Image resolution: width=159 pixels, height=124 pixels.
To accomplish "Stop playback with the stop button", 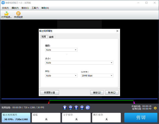I will coord(65,108).
